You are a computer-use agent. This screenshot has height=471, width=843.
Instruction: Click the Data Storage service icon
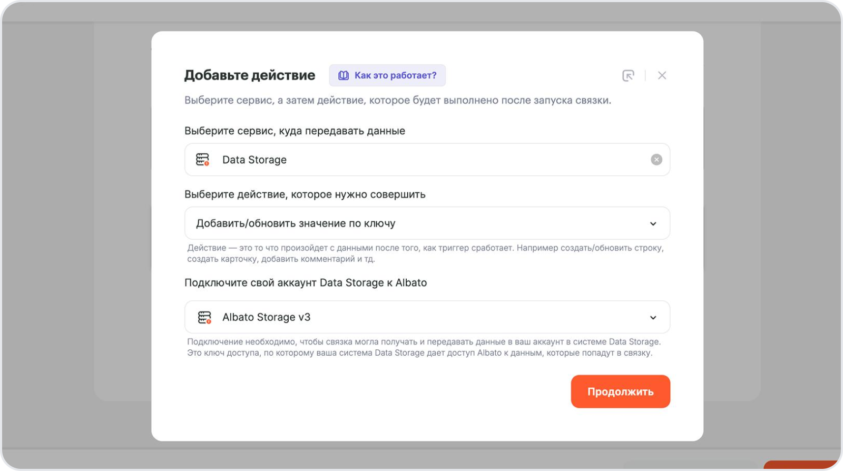(x=203, y=160)
